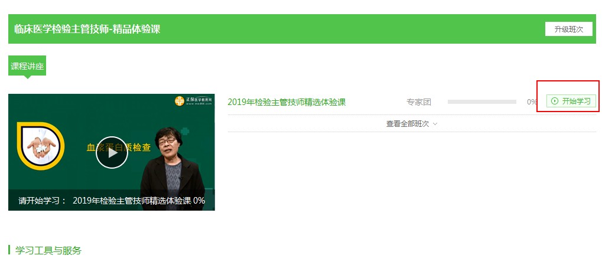602x262 pixels.
Task: Click the play icon inside 开始学习 button
Action: tap(554, 101)
